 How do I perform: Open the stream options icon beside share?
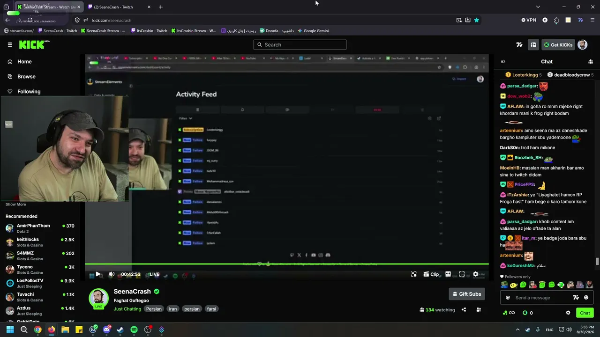[x=479, y=309]
